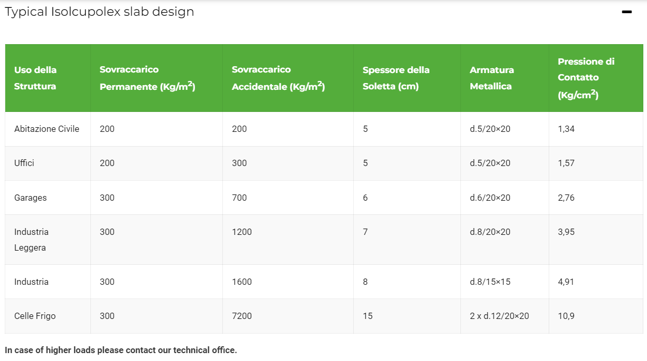Image resolution: width=647 pixels, height=361 pixels.
Task: Click the '2 x d.12/20×20' reinforcement cell
Action: 505,316
